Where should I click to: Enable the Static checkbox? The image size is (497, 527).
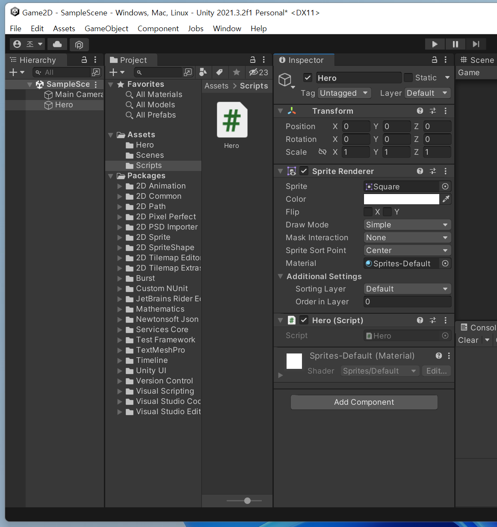click(x=408, y=78)
